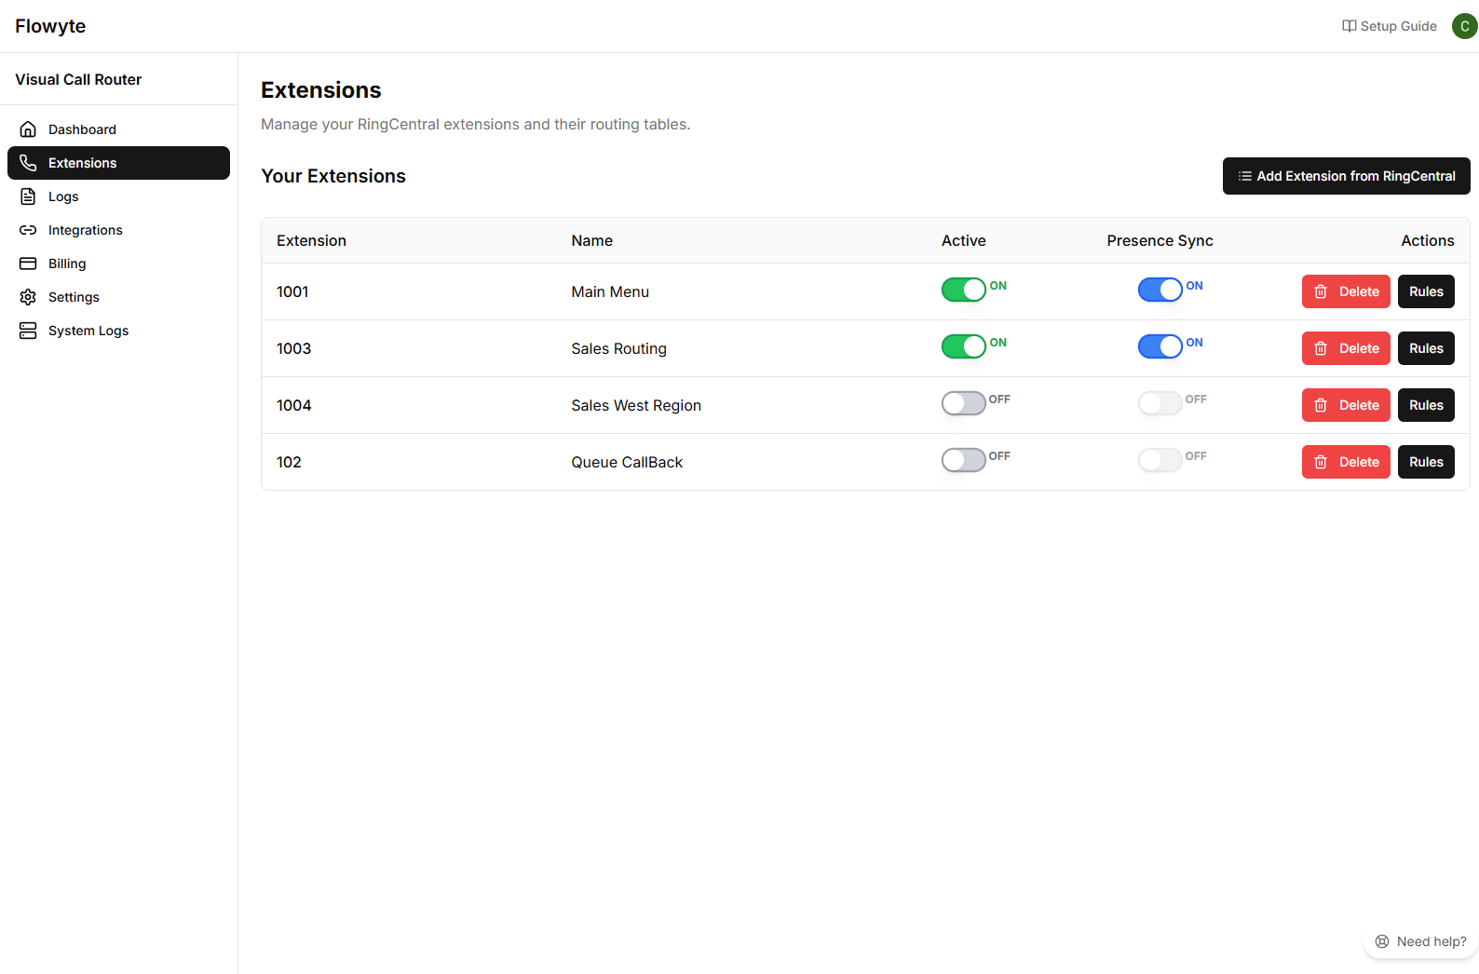Click the Settings gear icon
The height and width of the screenshot is (974, 1479).
pyautogui.click(x=28, y=297)
